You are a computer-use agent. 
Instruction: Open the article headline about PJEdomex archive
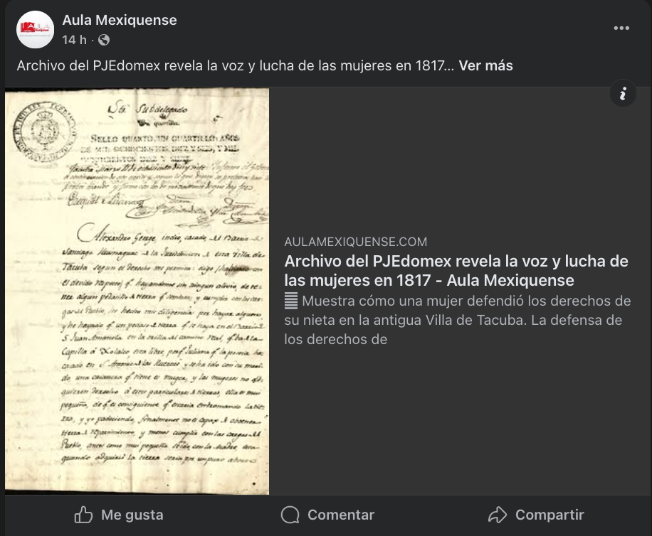(x=456, y=271)
